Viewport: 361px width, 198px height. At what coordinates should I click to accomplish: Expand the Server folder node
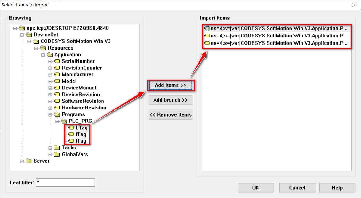point(22,161)
